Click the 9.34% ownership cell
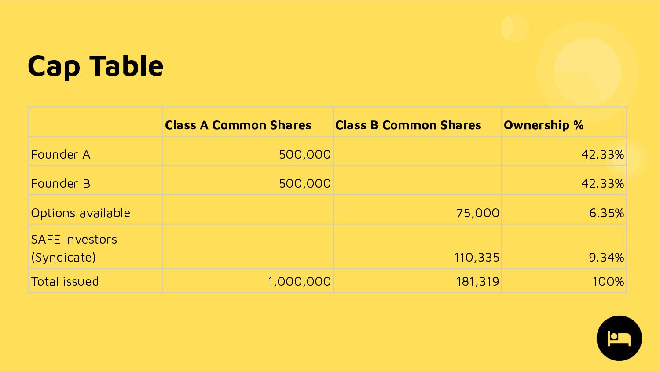 click(564, 246)
